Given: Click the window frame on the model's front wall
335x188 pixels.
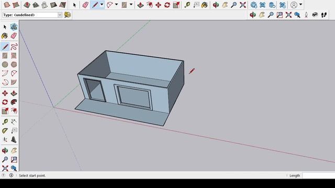Looking at the screenshot, I should coord(133,97).
